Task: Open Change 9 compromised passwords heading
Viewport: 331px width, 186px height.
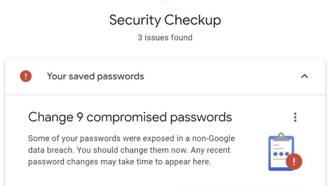Action: [x=130, y=117]
